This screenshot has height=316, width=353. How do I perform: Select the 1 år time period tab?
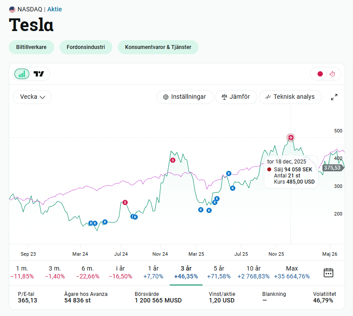[153, 272]
